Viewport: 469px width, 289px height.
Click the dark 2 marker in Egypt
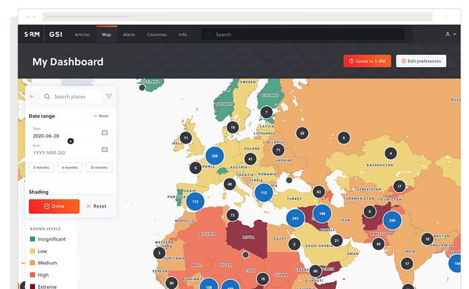(294, 244)
